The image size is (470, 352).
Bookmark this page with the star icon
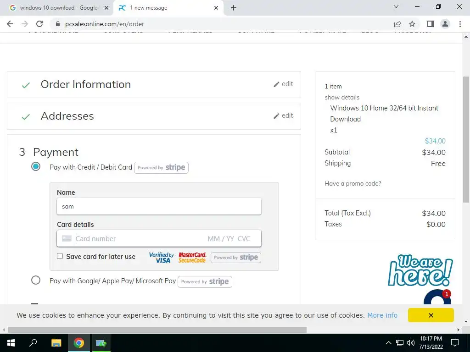412,24
